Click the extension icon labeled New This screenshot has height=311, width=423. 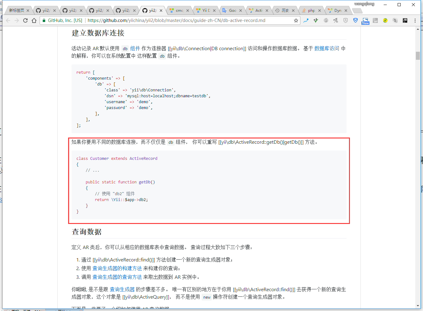click(x=365, y=21)
